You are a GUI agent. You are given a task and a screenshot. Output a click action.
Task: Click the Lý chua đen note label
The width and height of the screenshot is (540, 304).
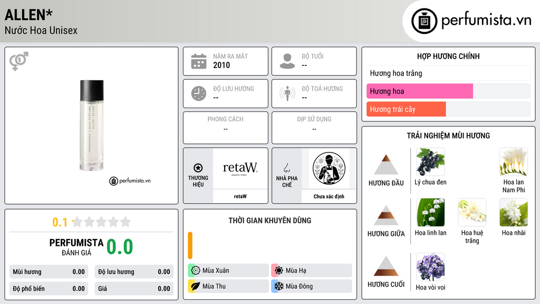(x=430, y=182)
